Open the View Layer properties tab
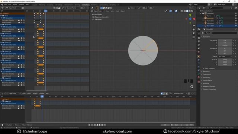The height and width of the screenshot is (134, 238). [x=199, y=45]
